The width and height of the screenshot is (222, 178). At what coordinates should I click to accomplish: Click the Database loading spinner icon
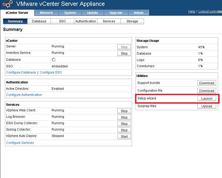(54, 60)
